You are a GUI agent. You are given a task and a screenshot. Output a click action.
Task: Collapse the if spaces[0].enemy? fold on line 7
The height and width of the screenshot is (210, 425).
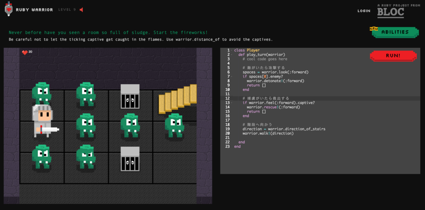pyautogui.click(x=231, y=76)
